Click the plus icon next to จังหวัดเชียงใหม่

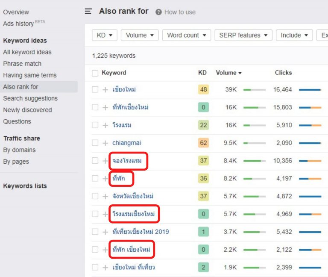pyautogui.click(x=105, y=197)
